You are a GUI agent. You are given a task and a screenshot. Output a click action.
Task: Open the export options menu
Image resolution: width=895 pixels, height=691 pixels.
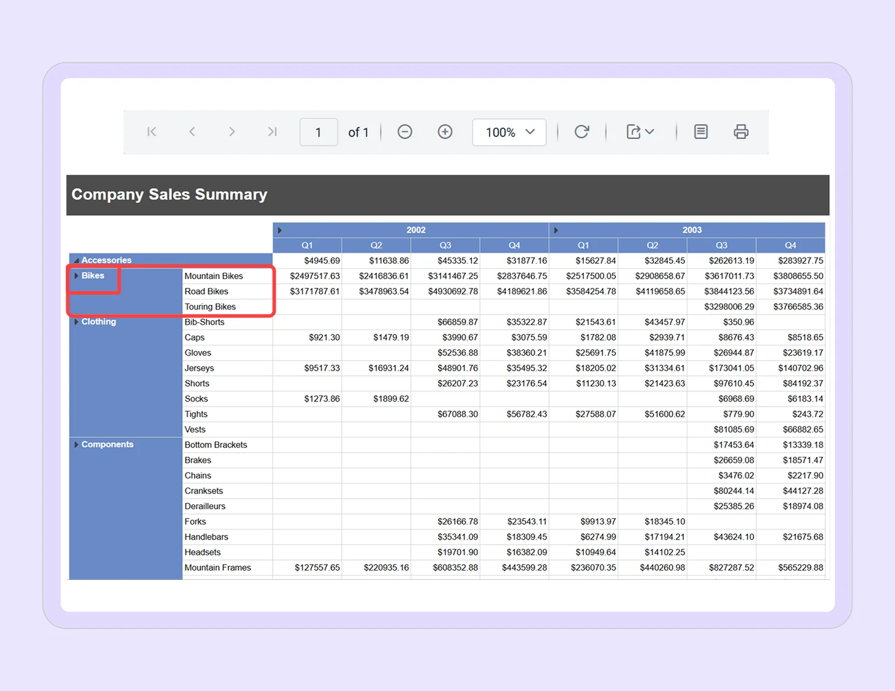point(634,132)
